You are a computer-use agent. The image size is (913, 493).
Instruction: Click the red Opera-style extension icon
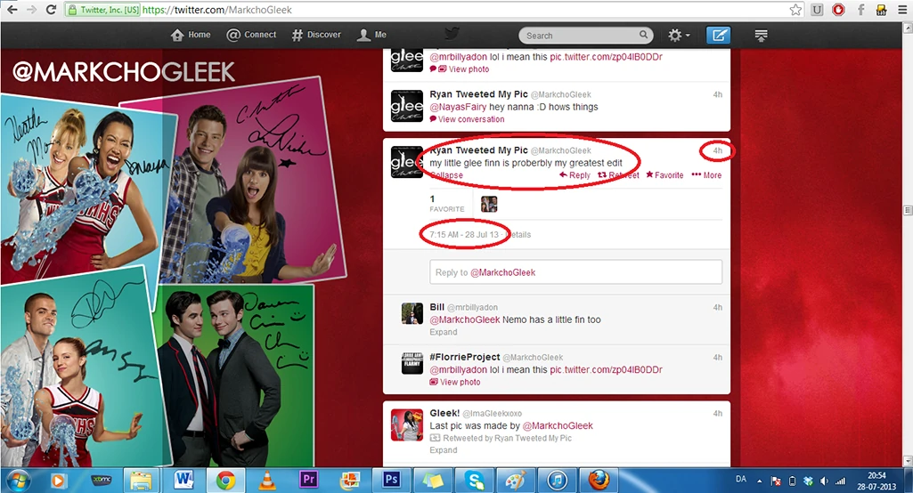(838, 9)
